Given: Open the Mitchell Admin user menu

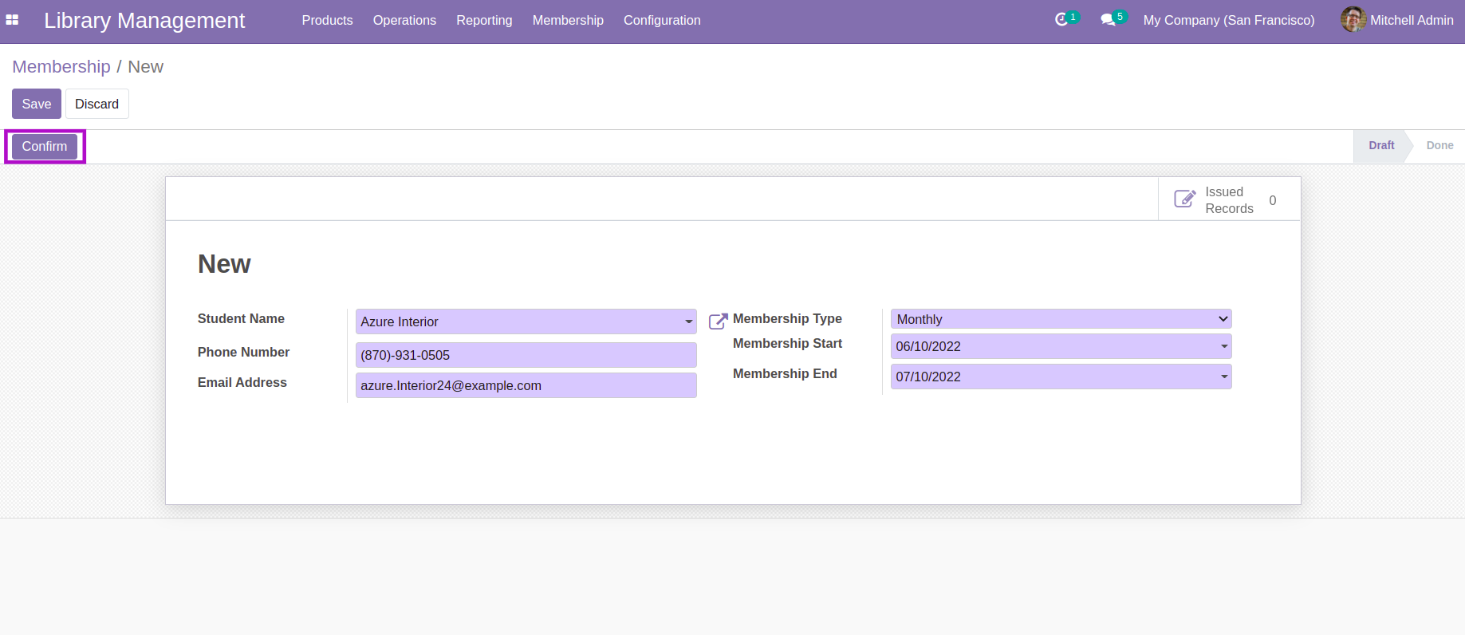Looking at the screenshot, I should pos(1397,20).
